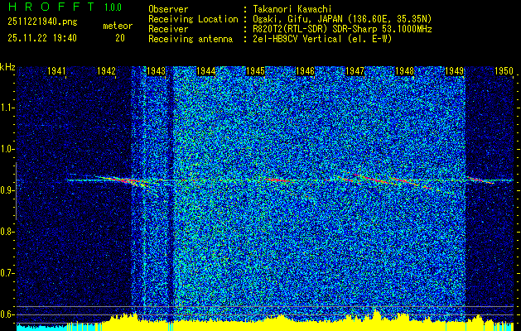Click the Ogaki, Gifu, JAPAN location text
Screen dimensions: 521x331
pyautogui.click(x=342, y=19)
